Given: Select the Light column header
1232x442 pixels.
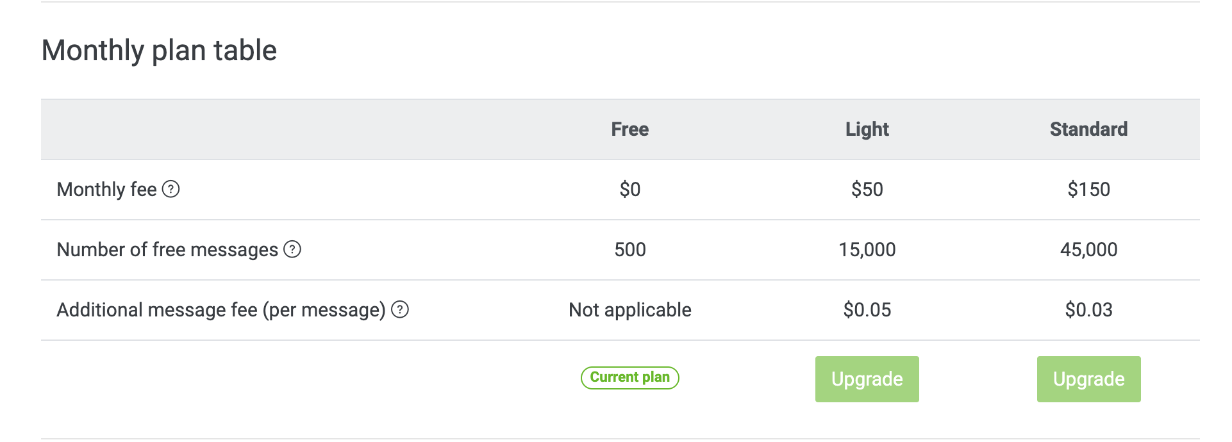Looking at the screenshot, I should click(867, 129).
